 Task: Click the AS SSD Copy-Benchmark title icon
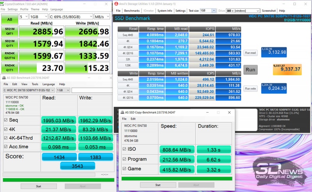[x=122, y=112]
